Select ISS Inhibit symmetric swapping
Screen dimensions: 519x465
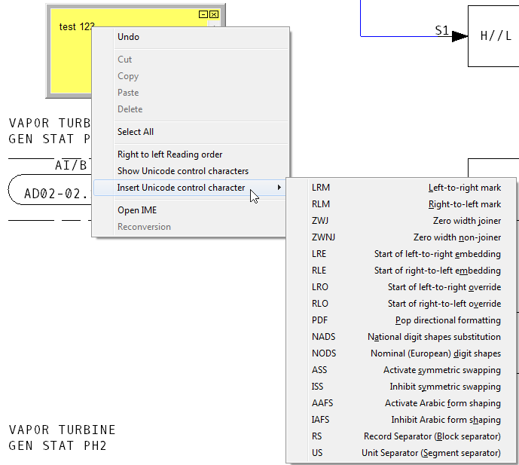(x=401, y=386)
